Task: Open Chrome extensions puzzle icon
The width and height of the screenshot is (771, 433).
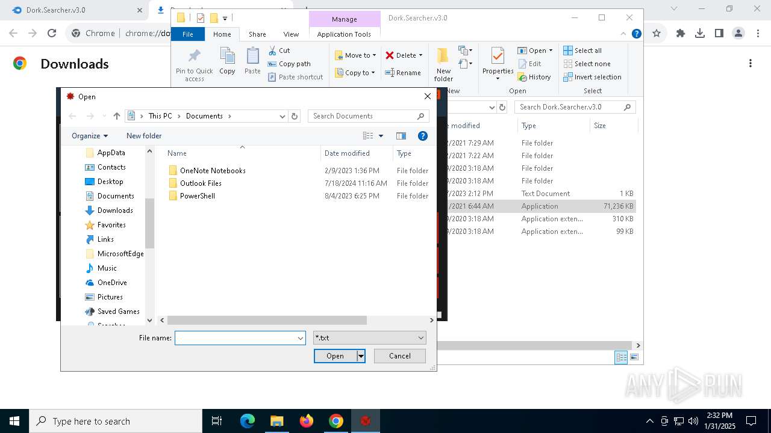Action: click(x=681, y=34)
